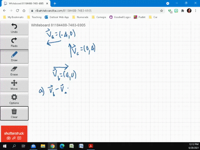Select the Whiteboard 81184488 tab
This screenshot has width=200, height=150.
[26, 3]
